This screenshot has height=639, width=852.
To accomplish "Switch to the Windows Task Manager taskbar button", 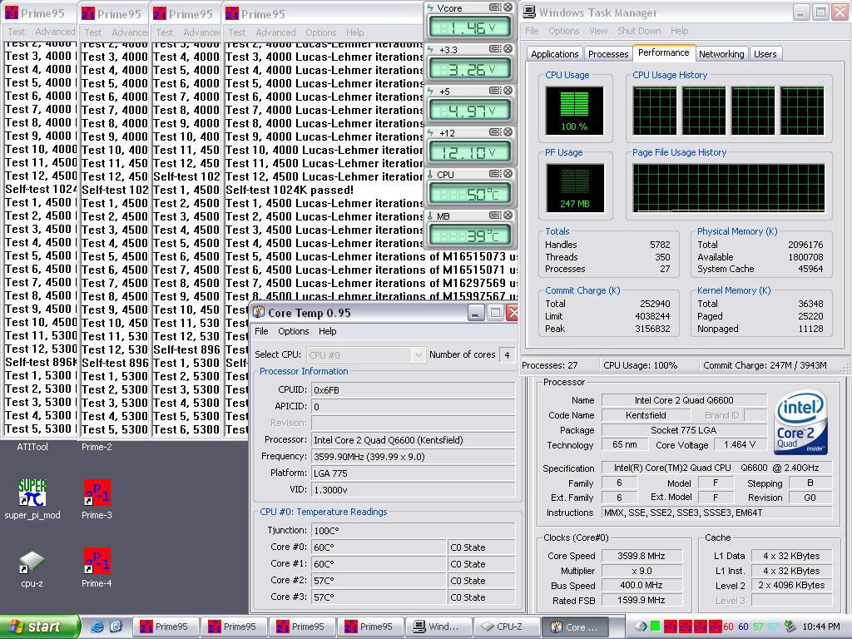I will (438, 627).
